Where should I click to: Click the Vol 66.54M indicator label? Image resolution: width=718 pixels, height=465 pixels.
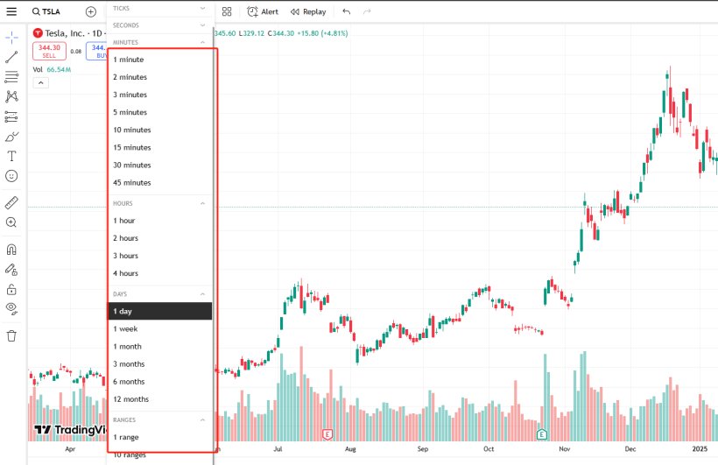click(x=52, y=70)
